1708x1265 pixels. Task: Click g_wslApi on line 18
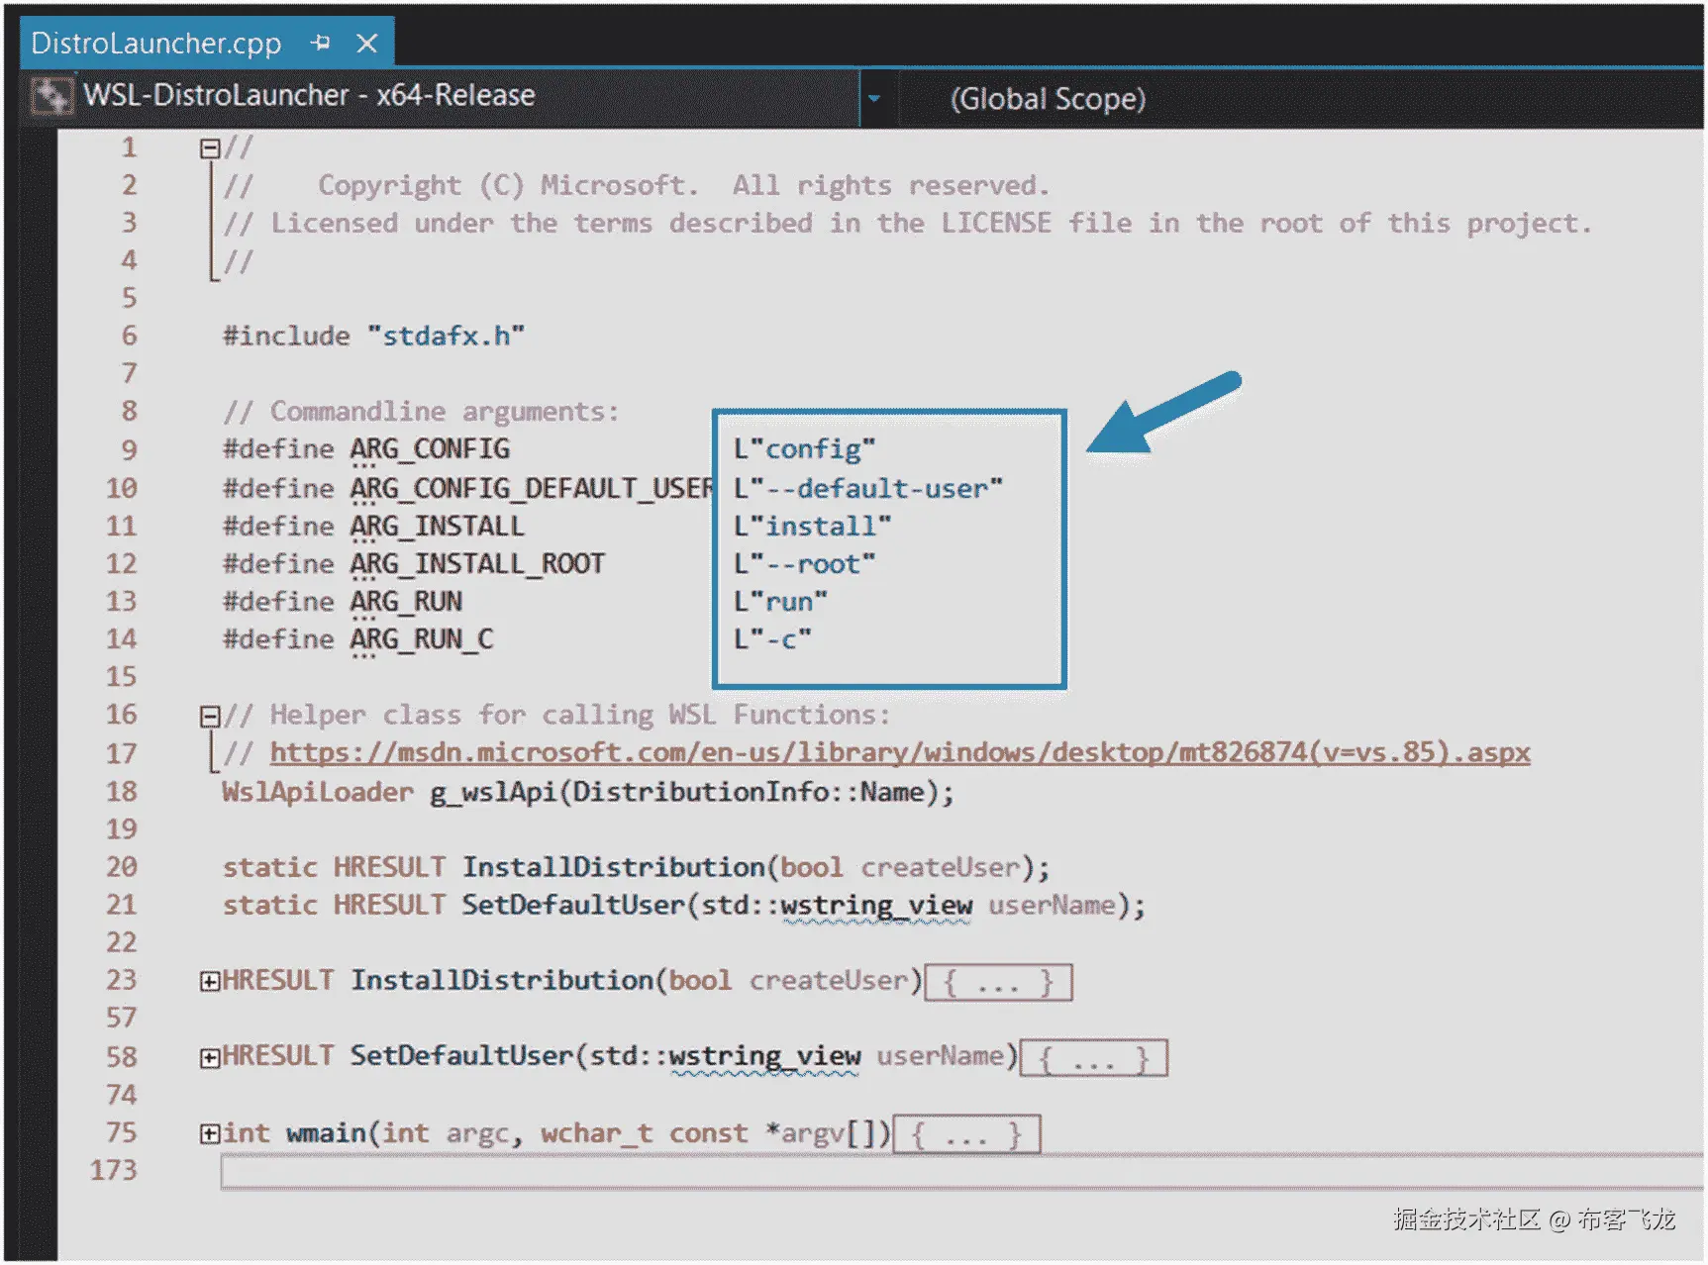point(493,793)
